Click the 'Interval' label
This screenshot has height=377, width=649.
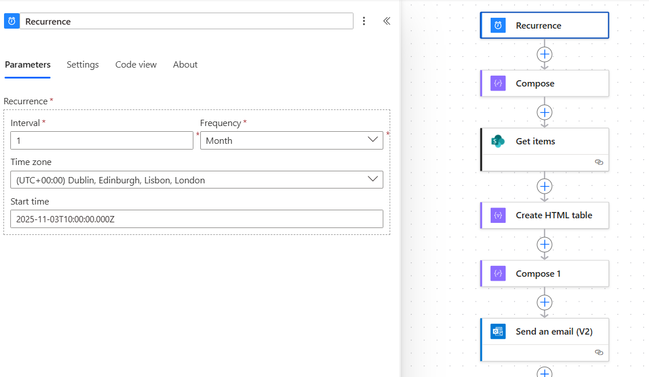tap(25, 123)
